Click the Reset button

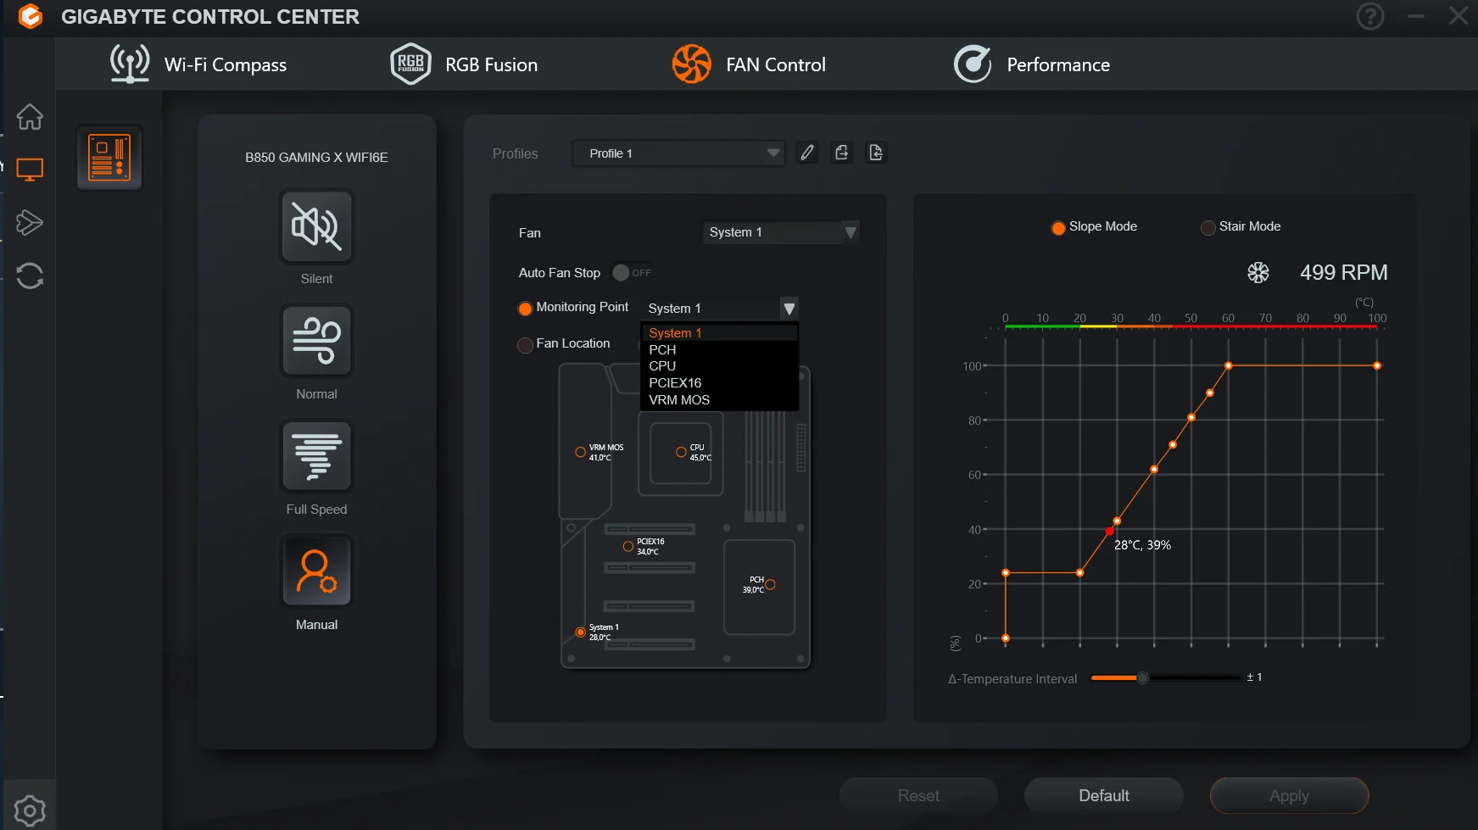(918, 795)
